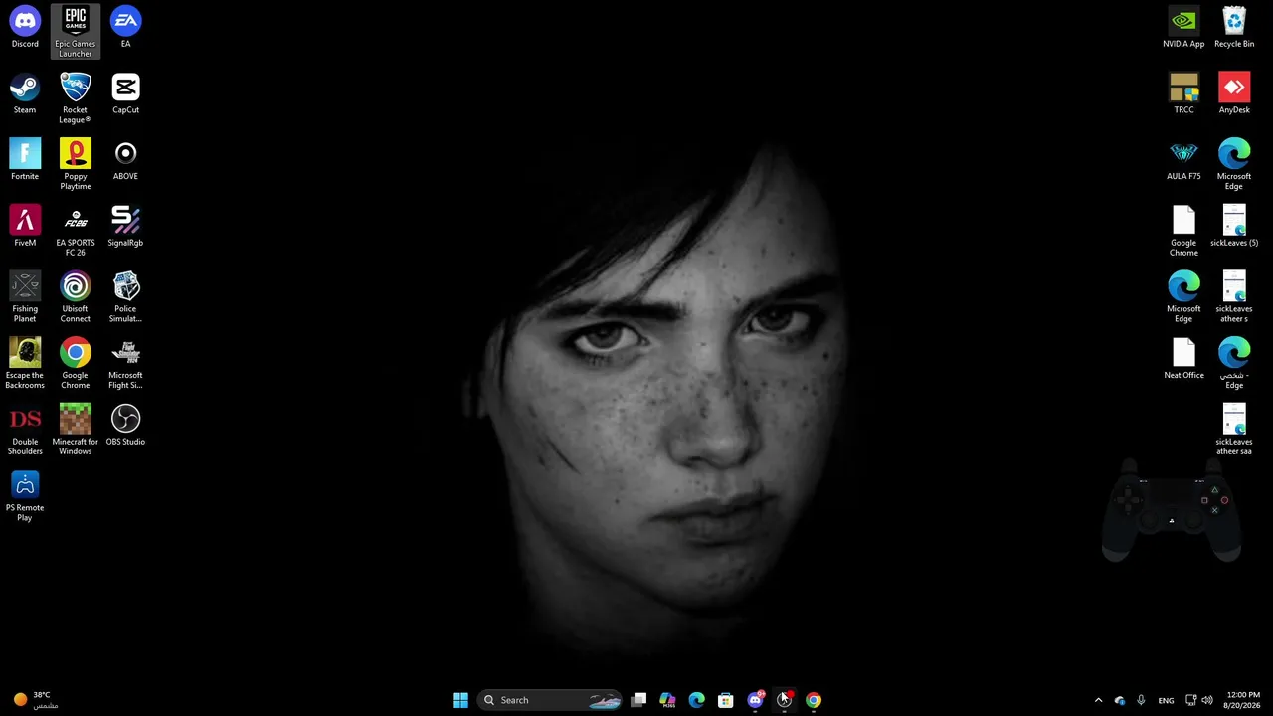Screen dimensions: 1273x716
Task: Click the OneDrive tray icon
Action: tap(1120, 700)
